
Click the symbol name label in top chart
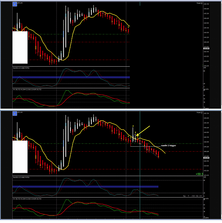pos(20,3)
